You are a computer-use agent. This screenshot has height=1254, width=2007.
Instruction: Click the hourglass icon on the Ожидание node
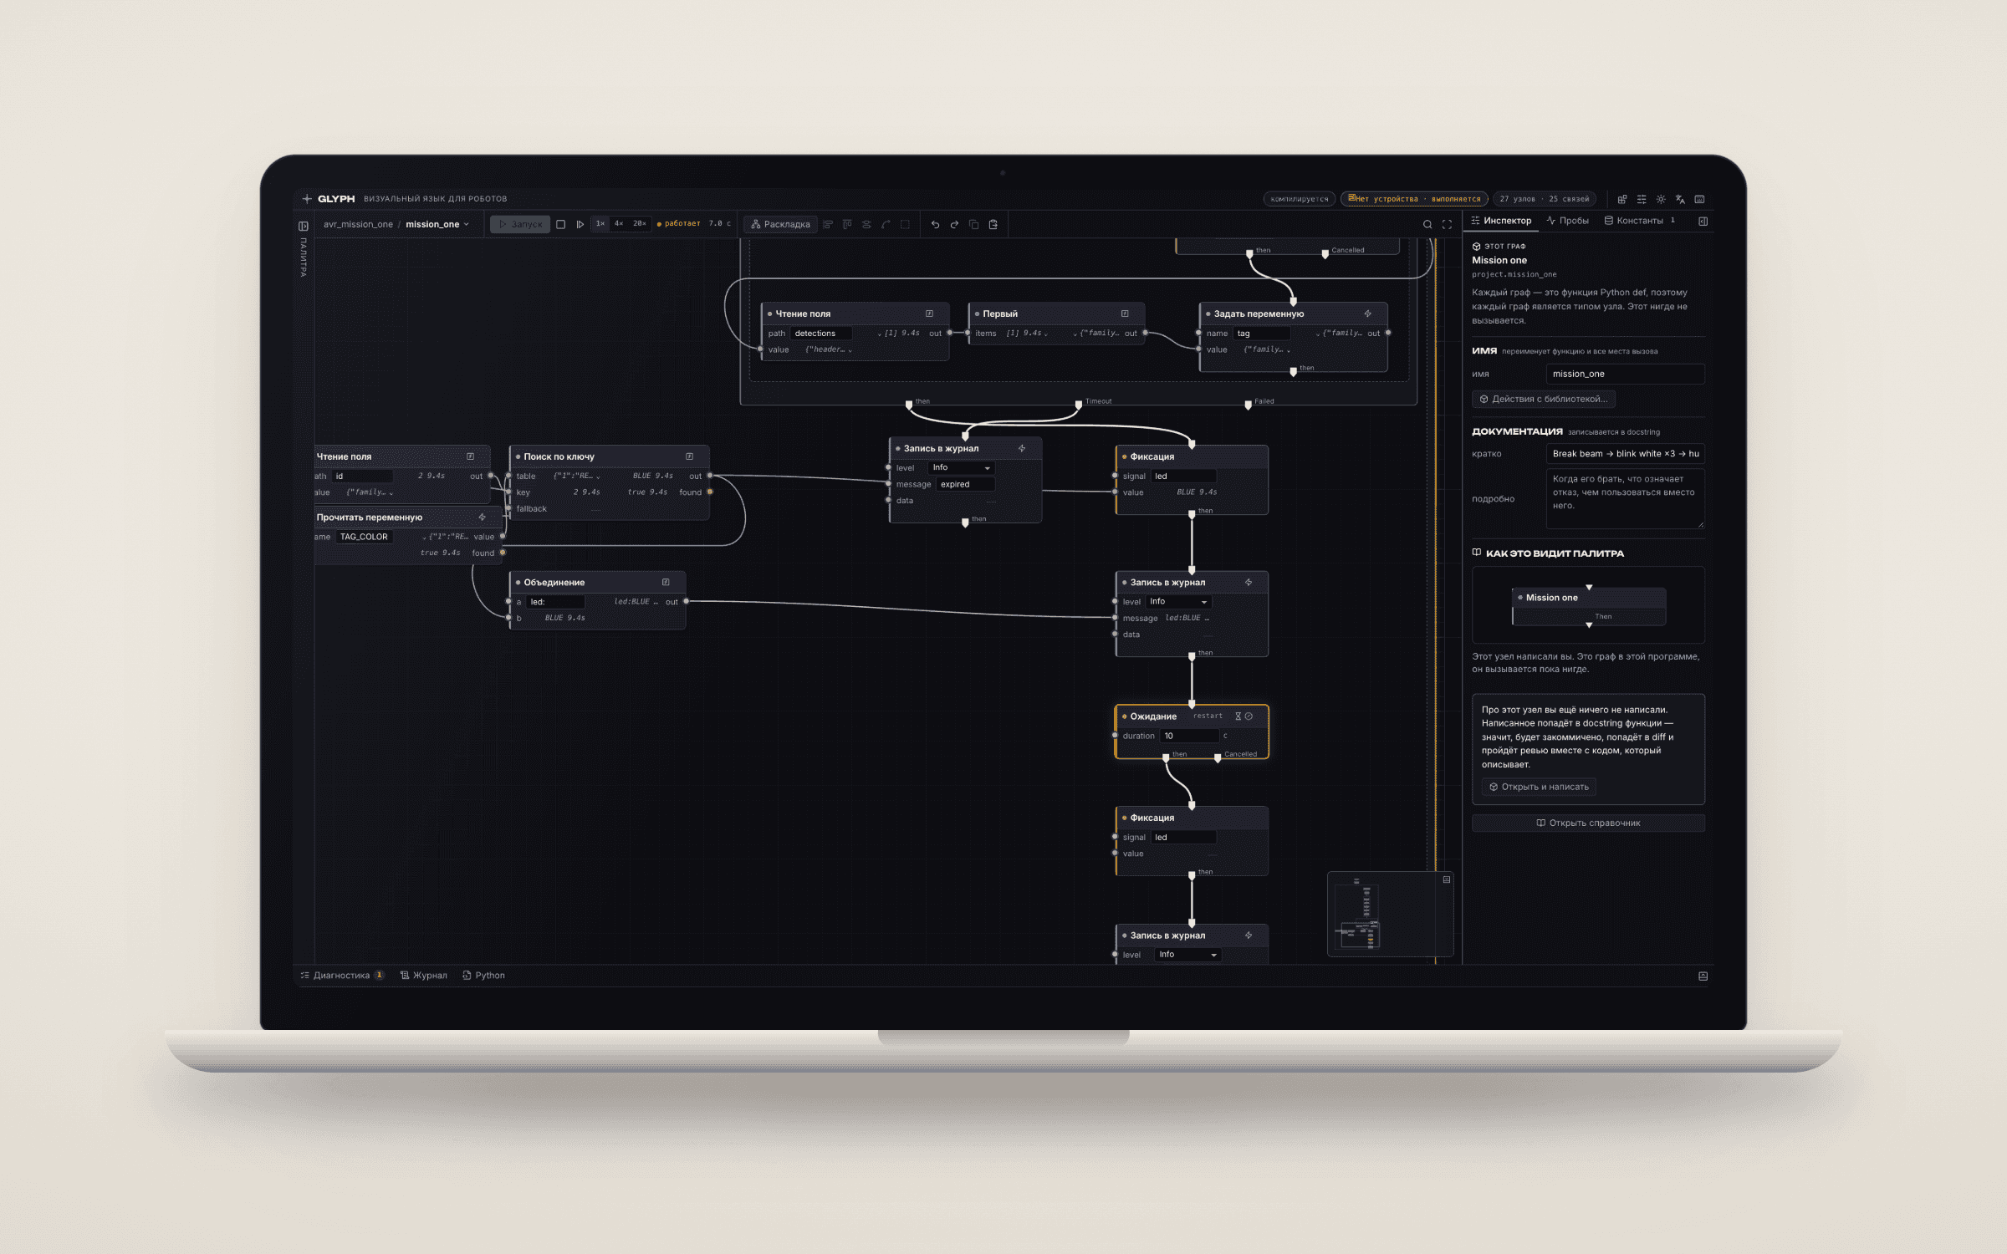[x=1238, y=716]
